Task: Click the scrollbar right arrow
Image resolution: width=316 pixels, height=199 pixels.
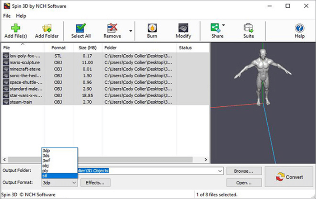Action: tap(206, 160)
